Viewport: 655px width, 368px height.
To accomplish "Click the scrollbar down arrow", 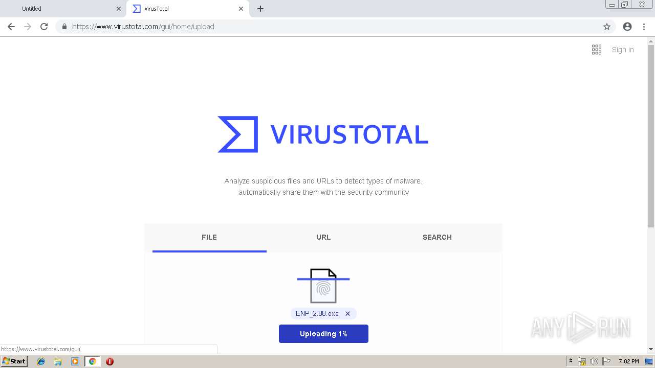I will point(651,349).
